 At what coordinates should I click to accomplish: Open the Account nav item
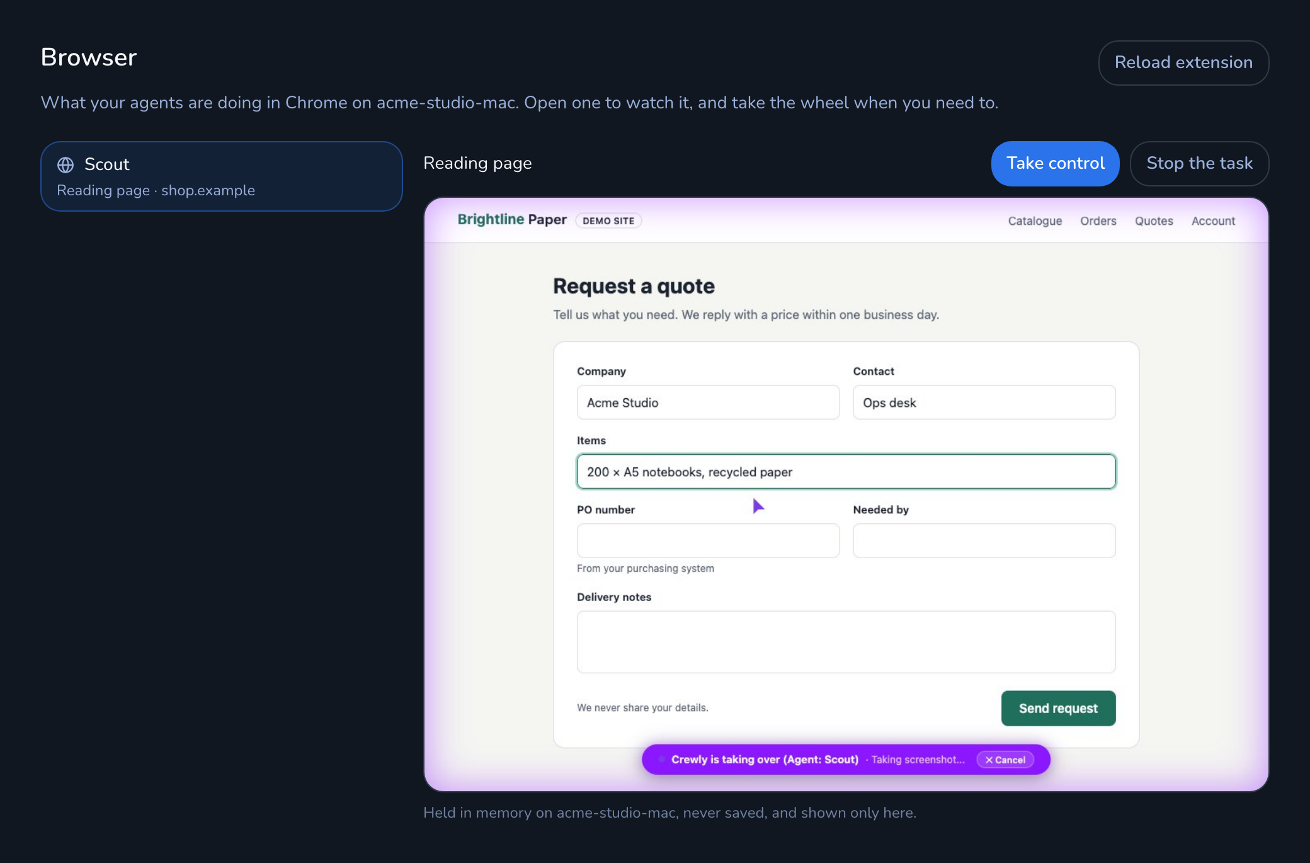pos(1213,221)
